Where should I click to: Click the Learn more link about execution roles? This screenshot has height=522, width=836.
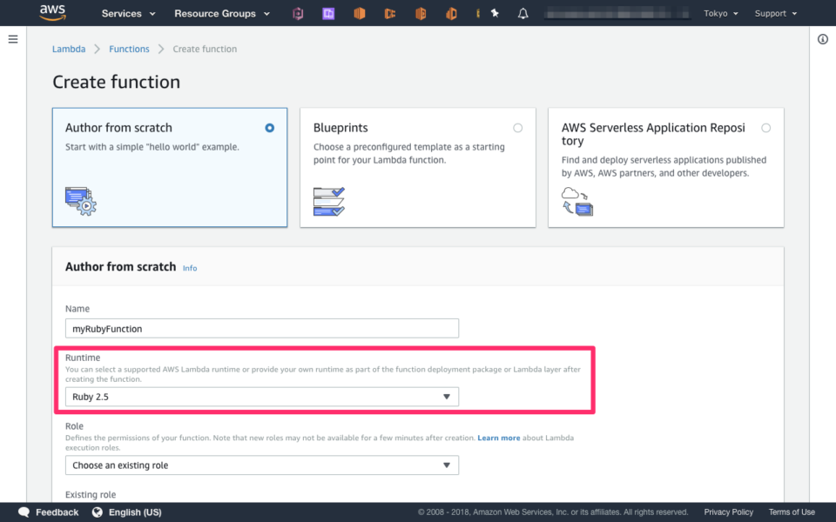coord(498,438)
